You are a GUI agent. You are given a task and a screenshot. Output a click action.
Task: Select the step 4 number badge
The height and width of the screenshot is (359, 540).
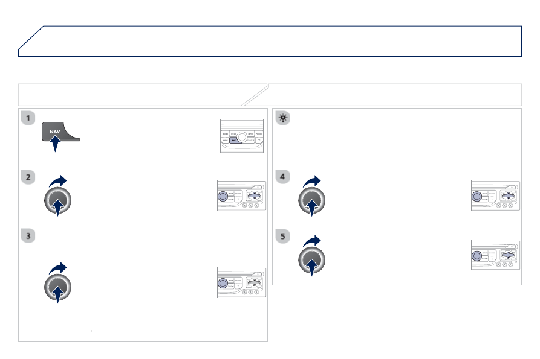coord(282,177)
